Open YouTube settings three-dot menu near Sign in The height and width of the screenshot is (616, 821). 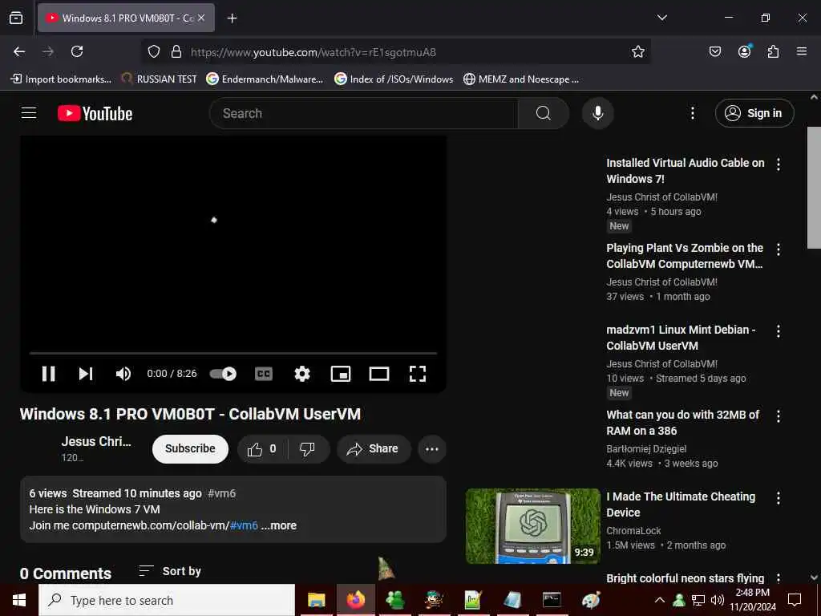click(692, 113)
